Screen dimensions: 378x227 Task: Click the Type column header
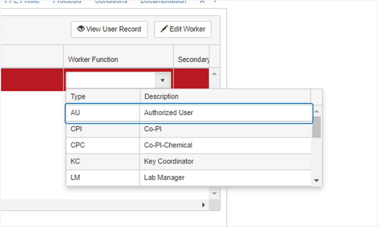pos(103,97)
